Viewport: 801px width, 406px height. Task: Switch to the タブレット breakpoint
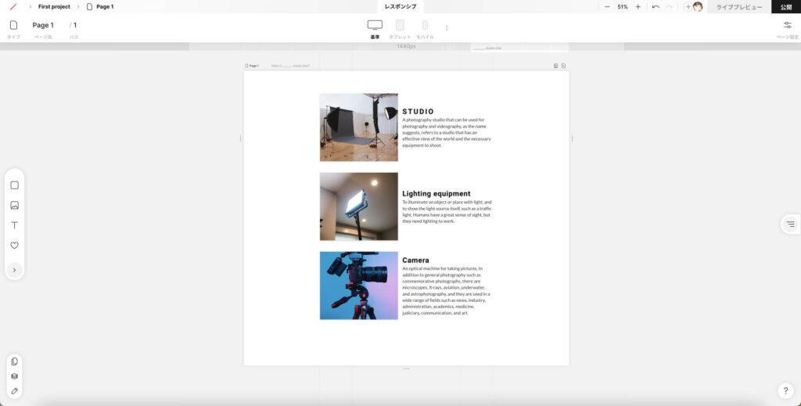point(400,26)
